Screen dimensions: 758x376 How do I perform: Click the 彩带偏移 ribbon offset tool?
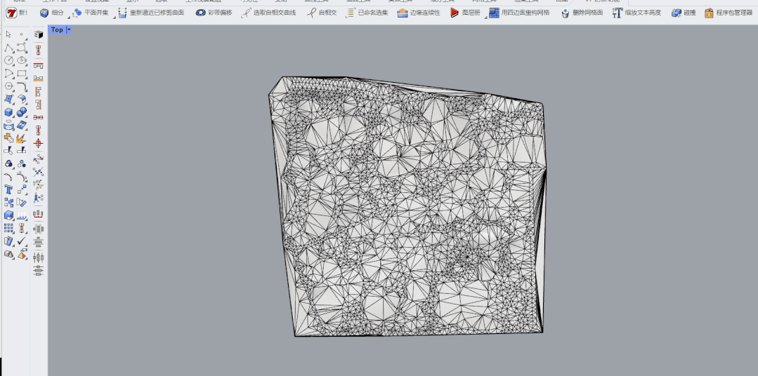tap(214, 13)
